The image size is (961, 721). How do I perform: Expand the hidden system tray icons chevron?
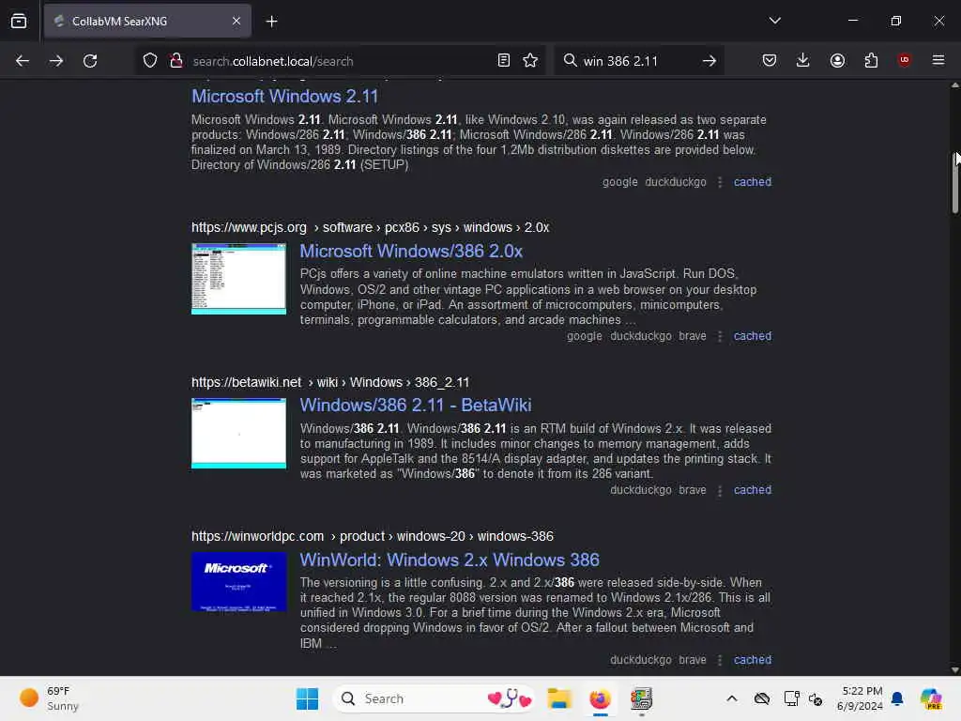click(732, 698)
